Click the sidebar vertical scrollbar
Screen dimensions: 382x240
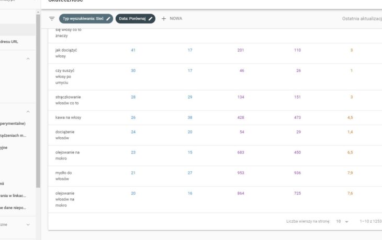[38, 101]
